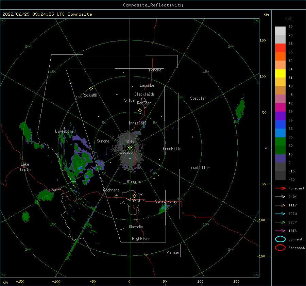Click the Calgary city label
The height and width of the screenshot is (286, 306).
tap(133, 200)
